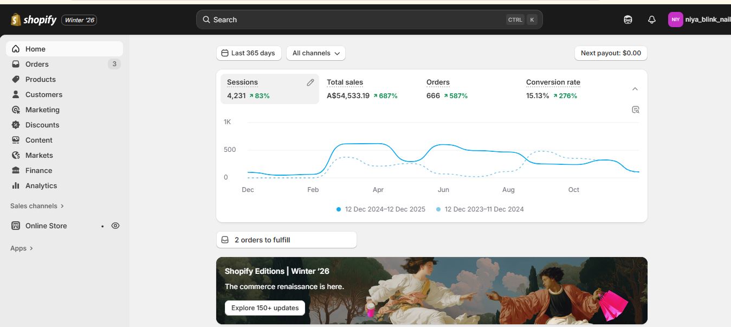731x327 pixels.
Task: Click the Marketing target icon
Action: click(16, 110)
